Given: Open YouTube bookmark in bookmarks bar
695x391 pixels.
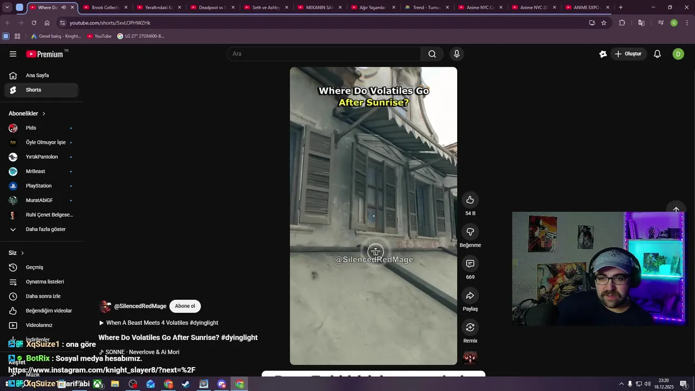Looking at the screenshot, I should point(99,36).
